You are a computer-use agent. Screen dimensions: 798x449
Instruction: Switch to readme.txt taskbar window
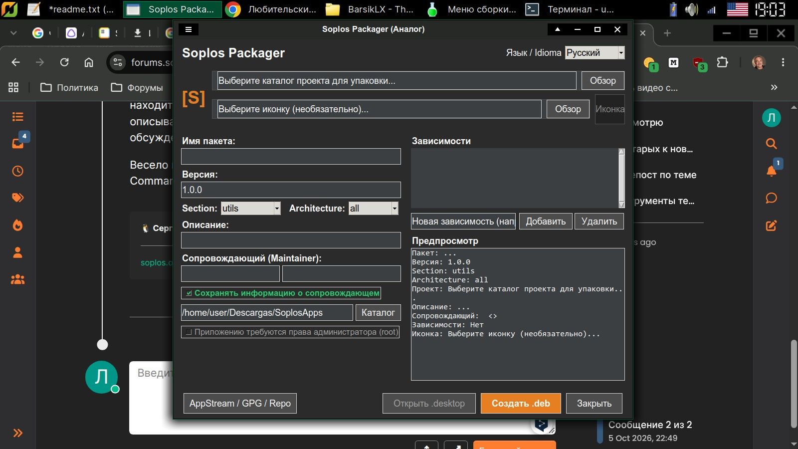pos(71,9)
